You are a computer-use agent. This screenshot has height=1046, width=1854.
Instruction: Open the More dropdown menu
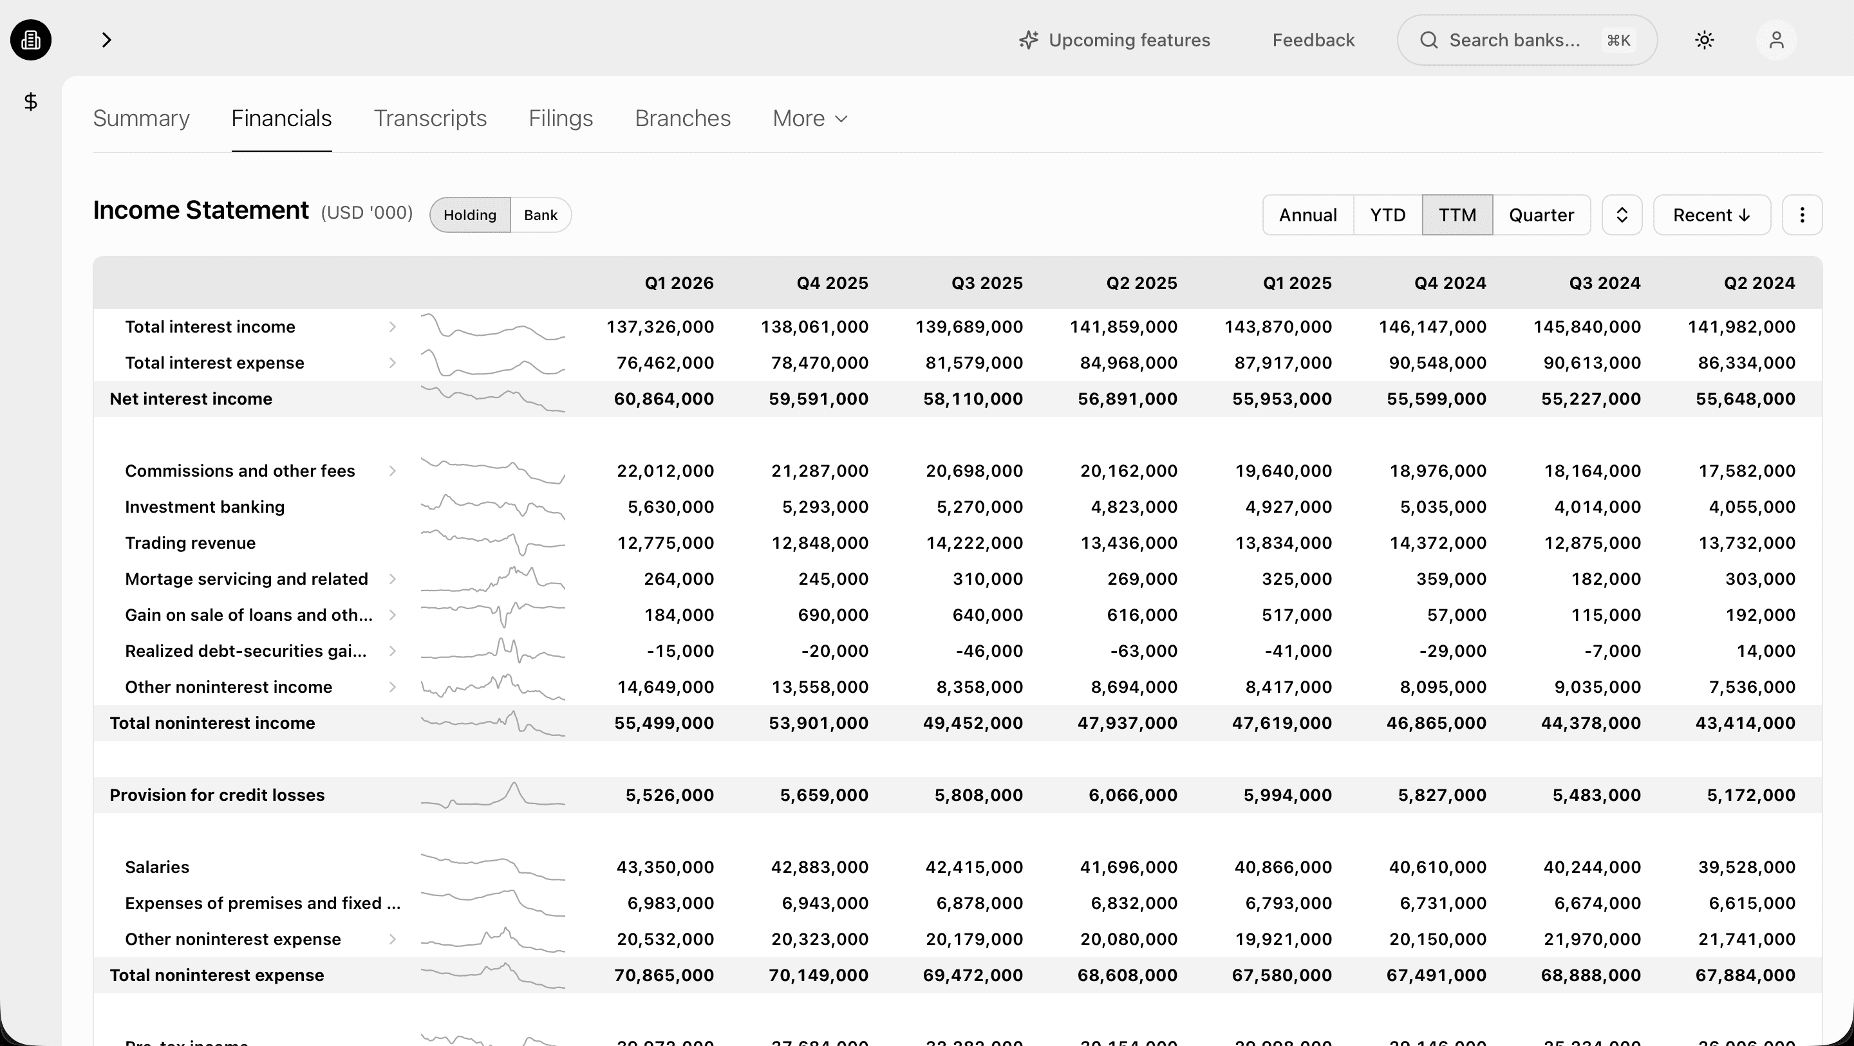tap(810, 118)
